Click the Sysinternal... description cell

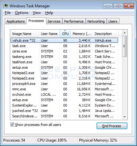[105, 84]
